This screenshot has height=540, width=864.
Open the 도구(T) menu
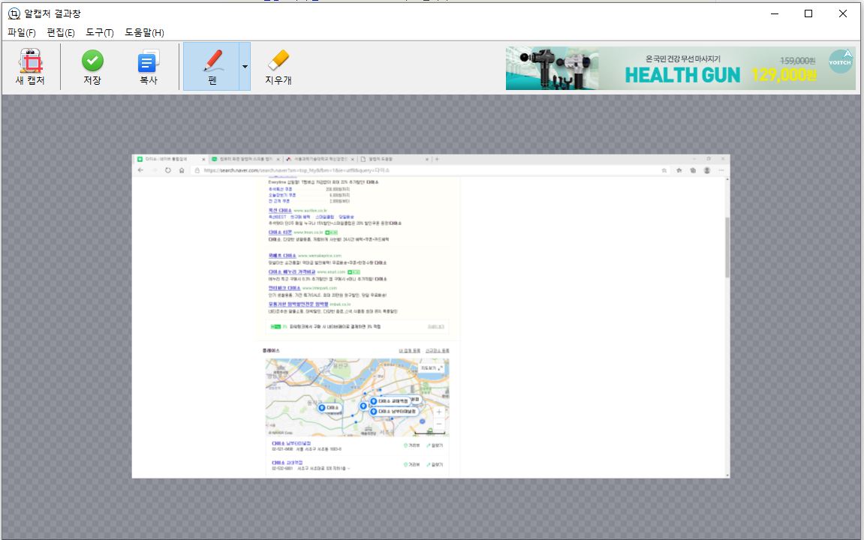pyautogui.click(x=100, y=32)
